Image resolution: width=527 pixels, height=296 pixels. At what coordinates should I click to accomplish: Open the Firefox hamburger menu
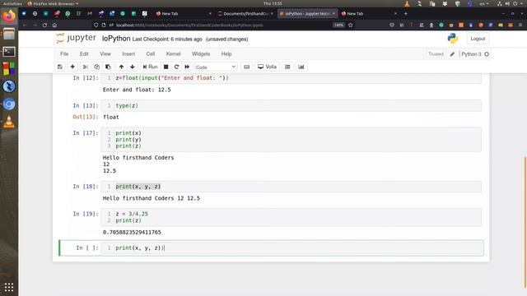[x=520, y=25]
